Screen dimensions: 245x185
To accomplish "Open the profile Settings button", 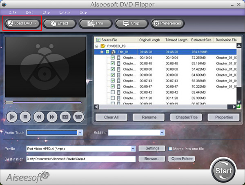I will click(152, 148).
